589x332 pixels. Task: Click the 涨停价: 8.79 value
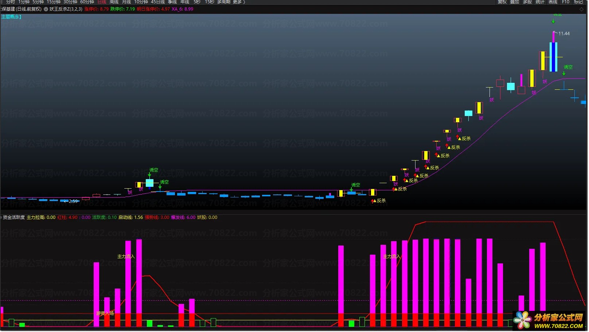97,9
